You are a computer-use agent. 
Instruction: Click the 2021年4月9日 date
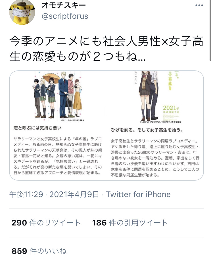click(74, 194)
